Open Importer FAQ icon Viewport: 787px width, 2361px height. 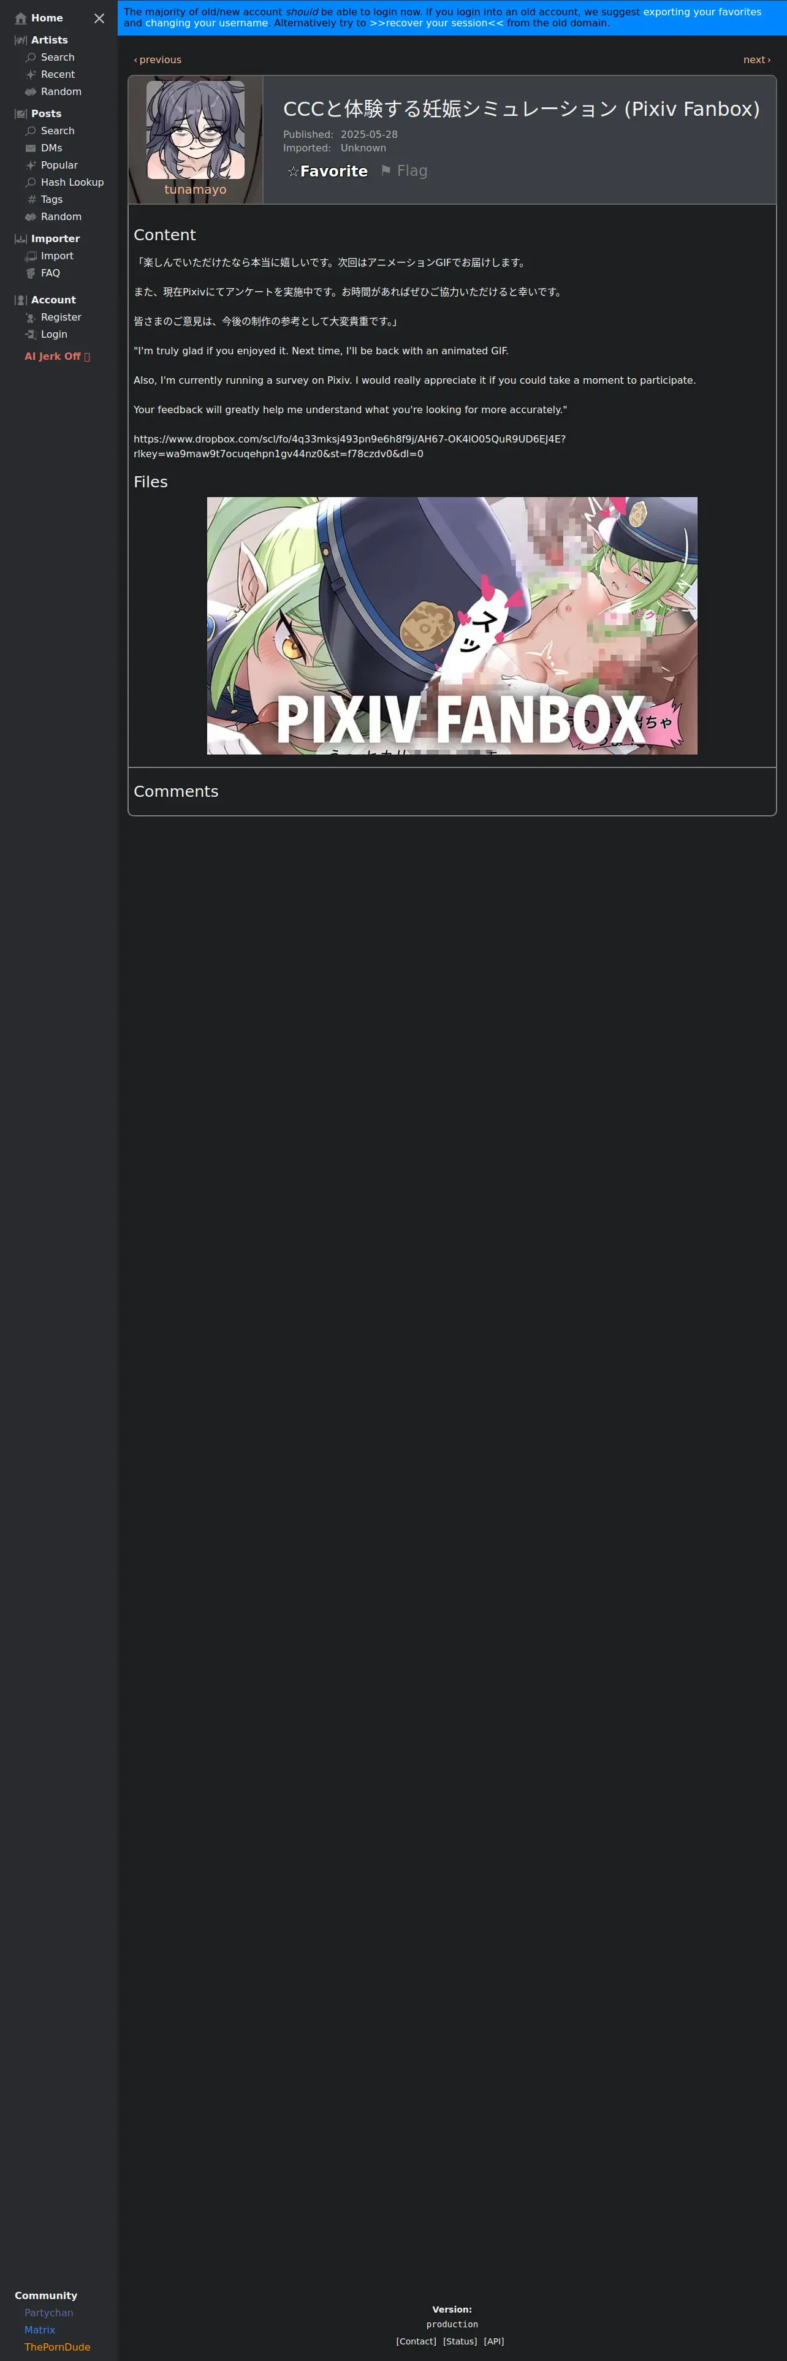pos(30,273)
